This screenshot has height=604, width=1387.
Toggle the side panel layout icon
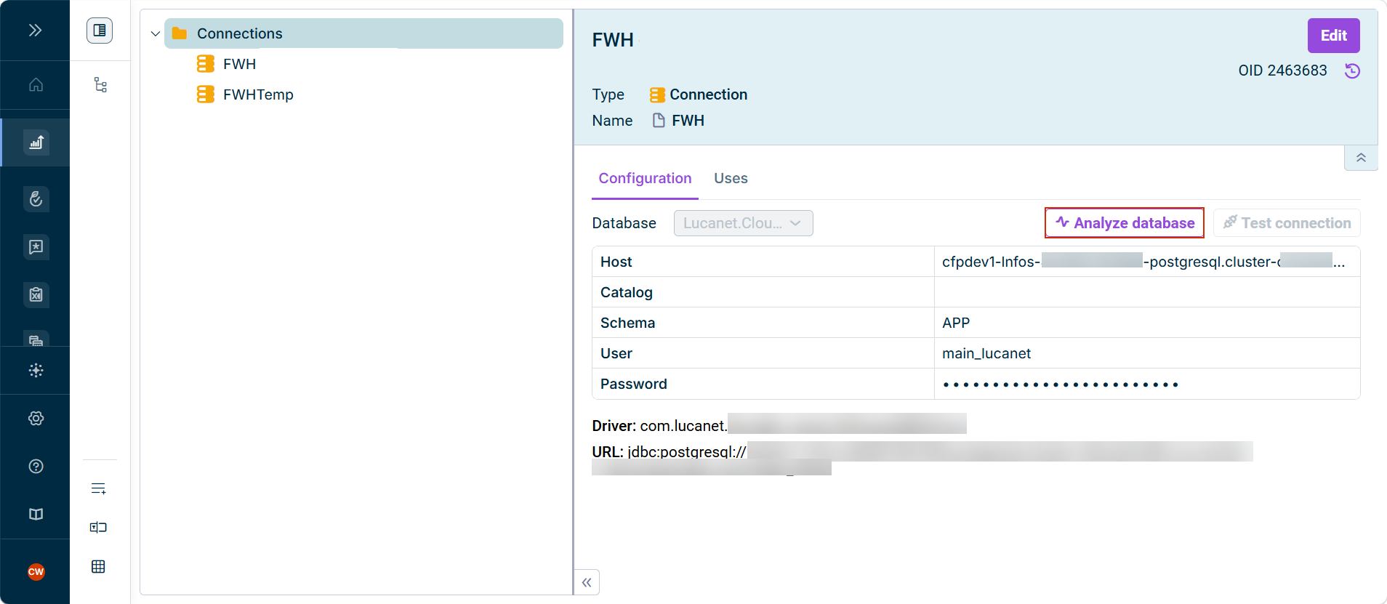pyautogui.click(x=100, y=31)
